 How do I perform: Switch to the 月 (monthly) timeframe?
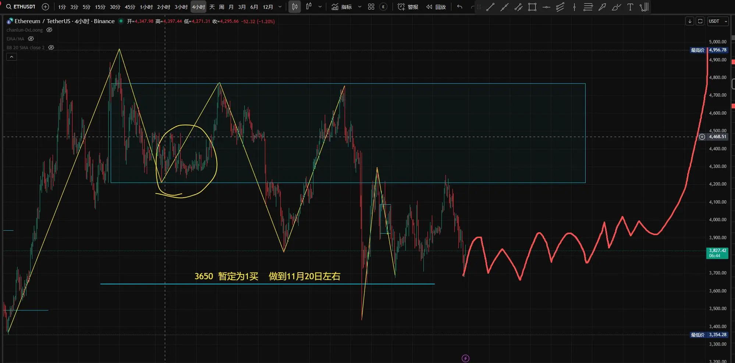[231, 7]
